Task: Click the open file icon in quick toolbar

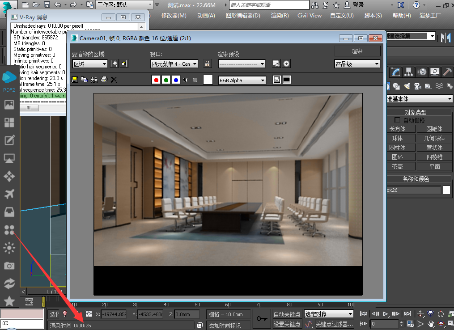Action: point(36,4)
